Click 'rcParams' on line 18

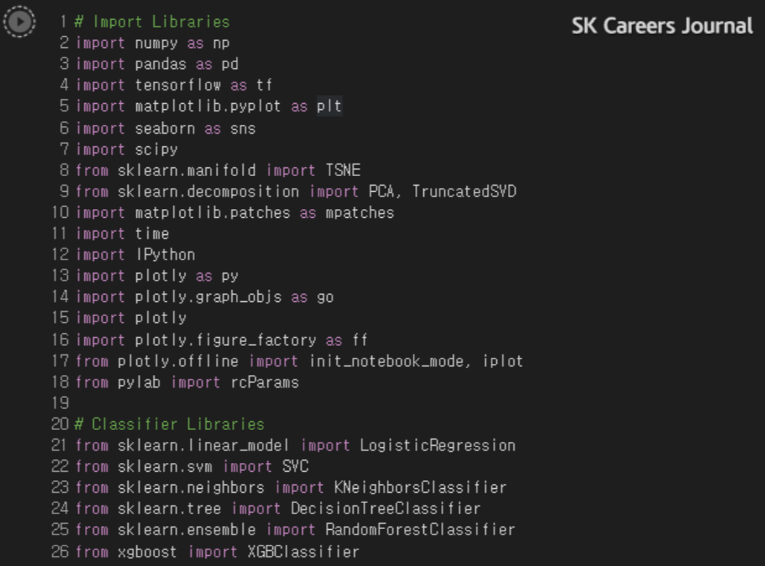pos(264,382)
